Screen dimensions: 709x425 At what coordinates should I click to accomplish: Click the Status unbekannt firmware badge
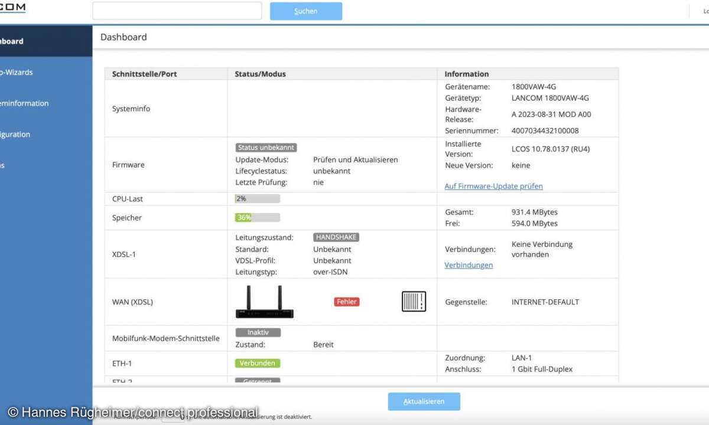(266, 148)
